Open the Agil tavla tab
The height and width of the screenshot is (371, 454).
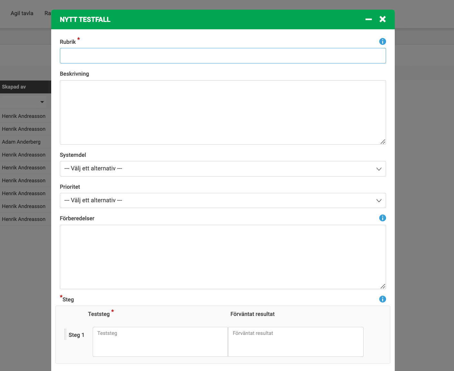[x=22, y=13]
